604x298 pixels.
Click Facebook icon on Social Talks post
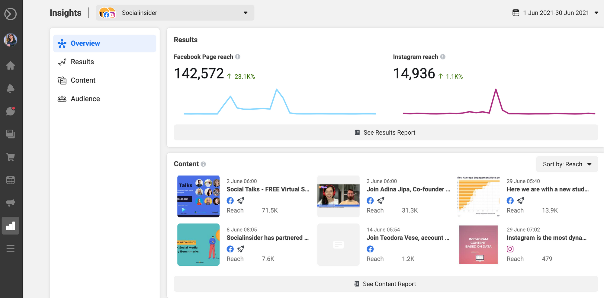click(230, 200)
